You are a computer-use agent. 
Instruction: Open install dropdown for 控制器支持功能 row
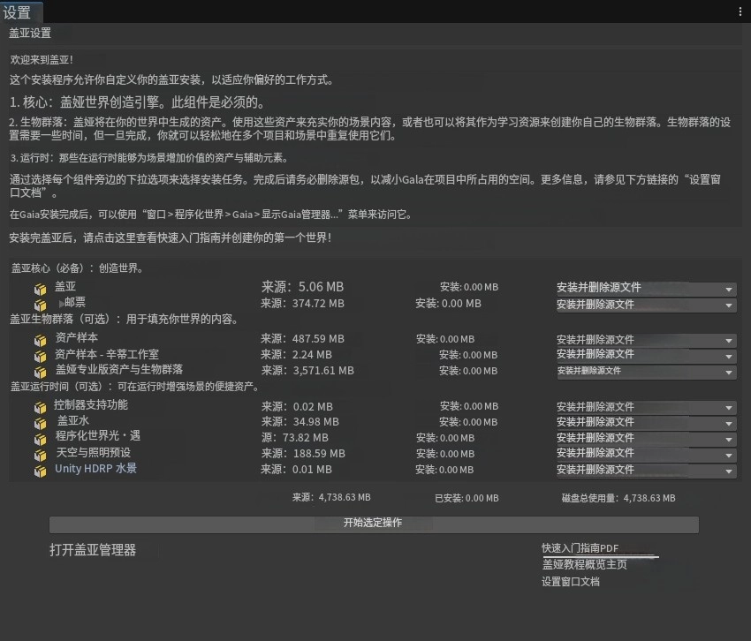pos(646,407)
